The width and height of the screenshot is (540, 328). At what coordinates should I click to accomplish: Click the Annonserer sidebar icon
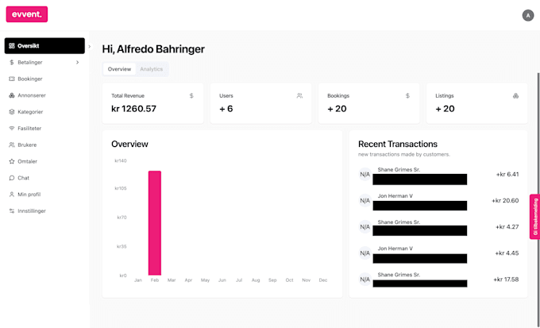click(11, 95)
